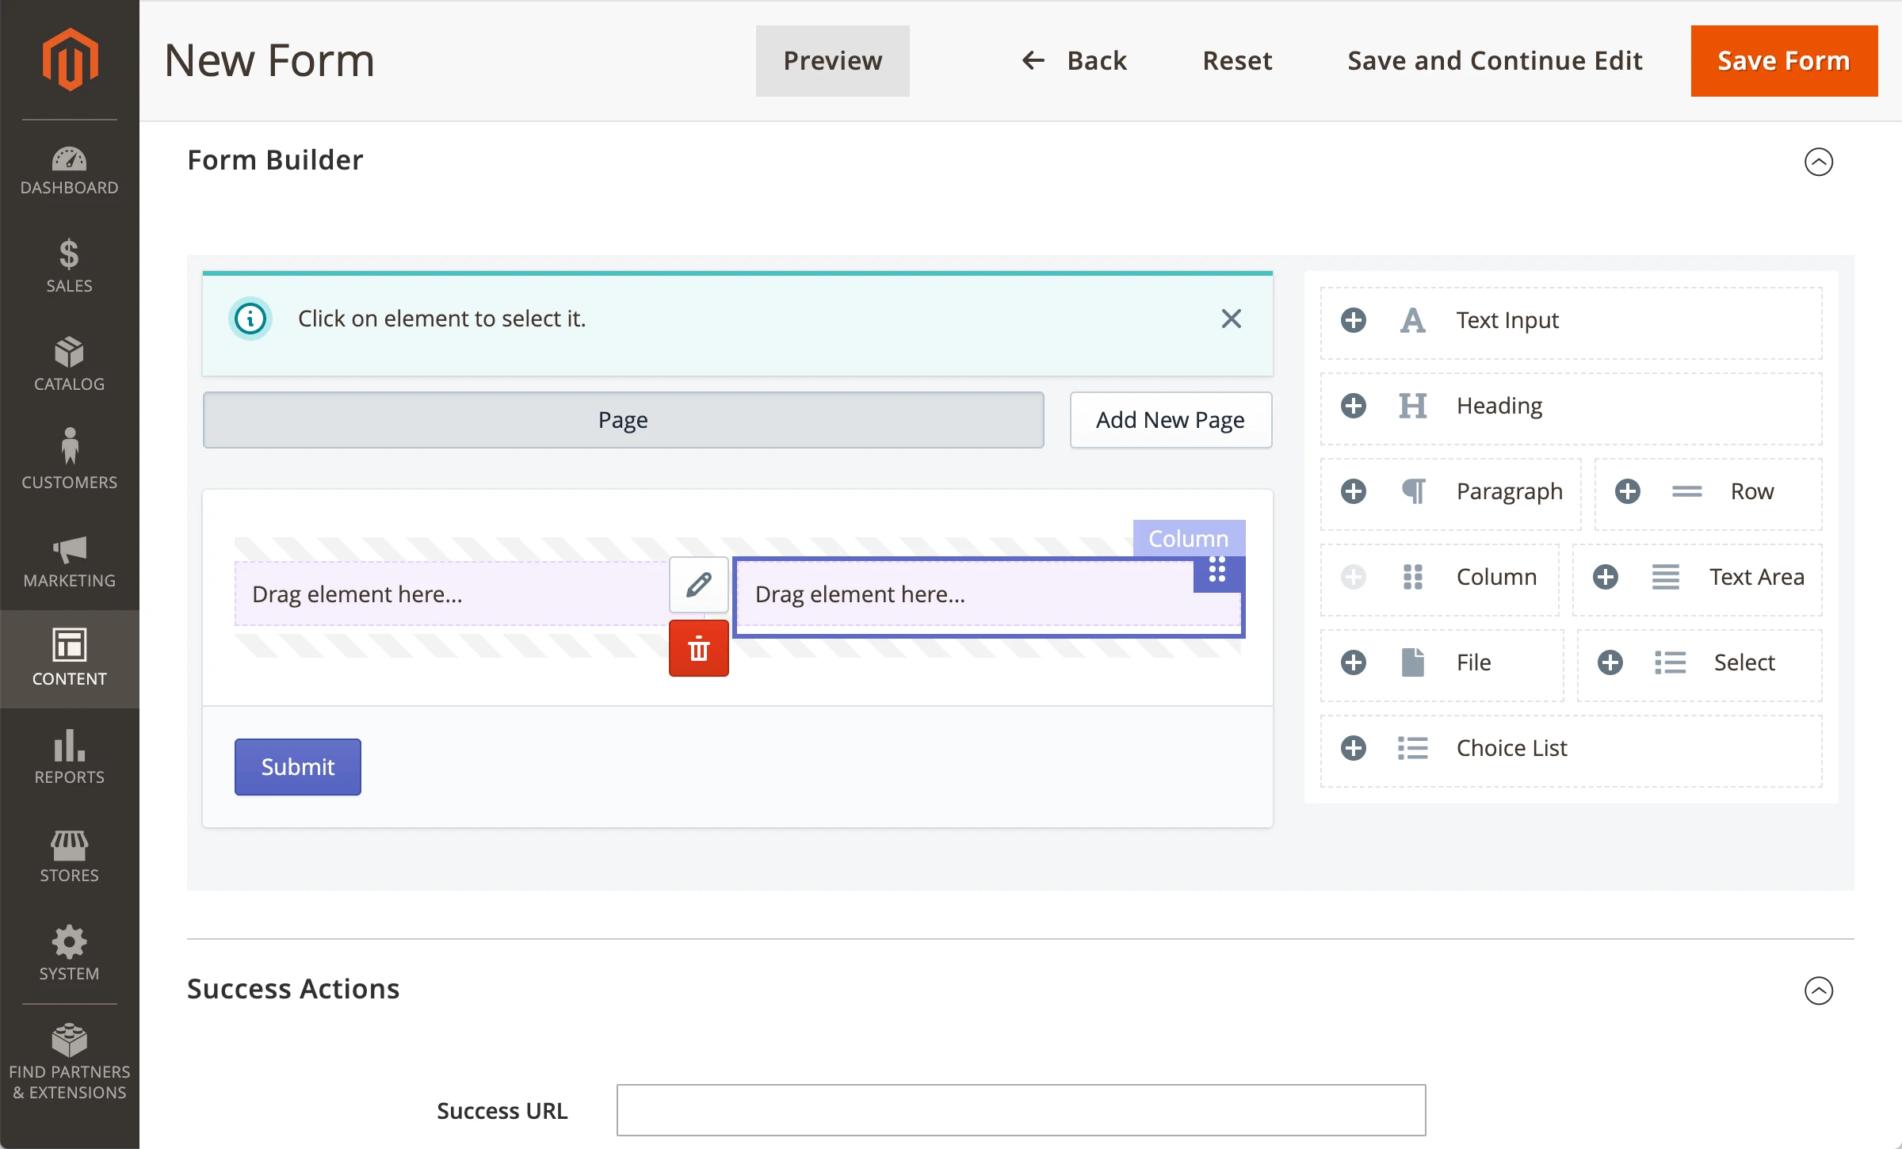Image resolution: width=1902 pixels, height=1149 pixels.
Task: Add a Text Input element with plus icon
Action: [x=1354, y=320]
